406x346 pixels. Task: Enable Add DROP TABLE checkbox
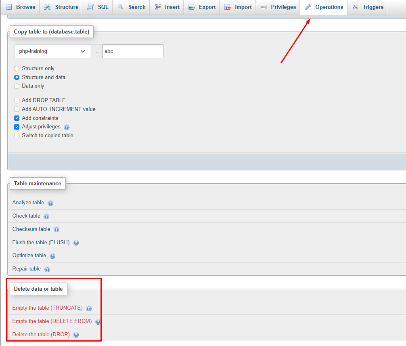[17, 101]
